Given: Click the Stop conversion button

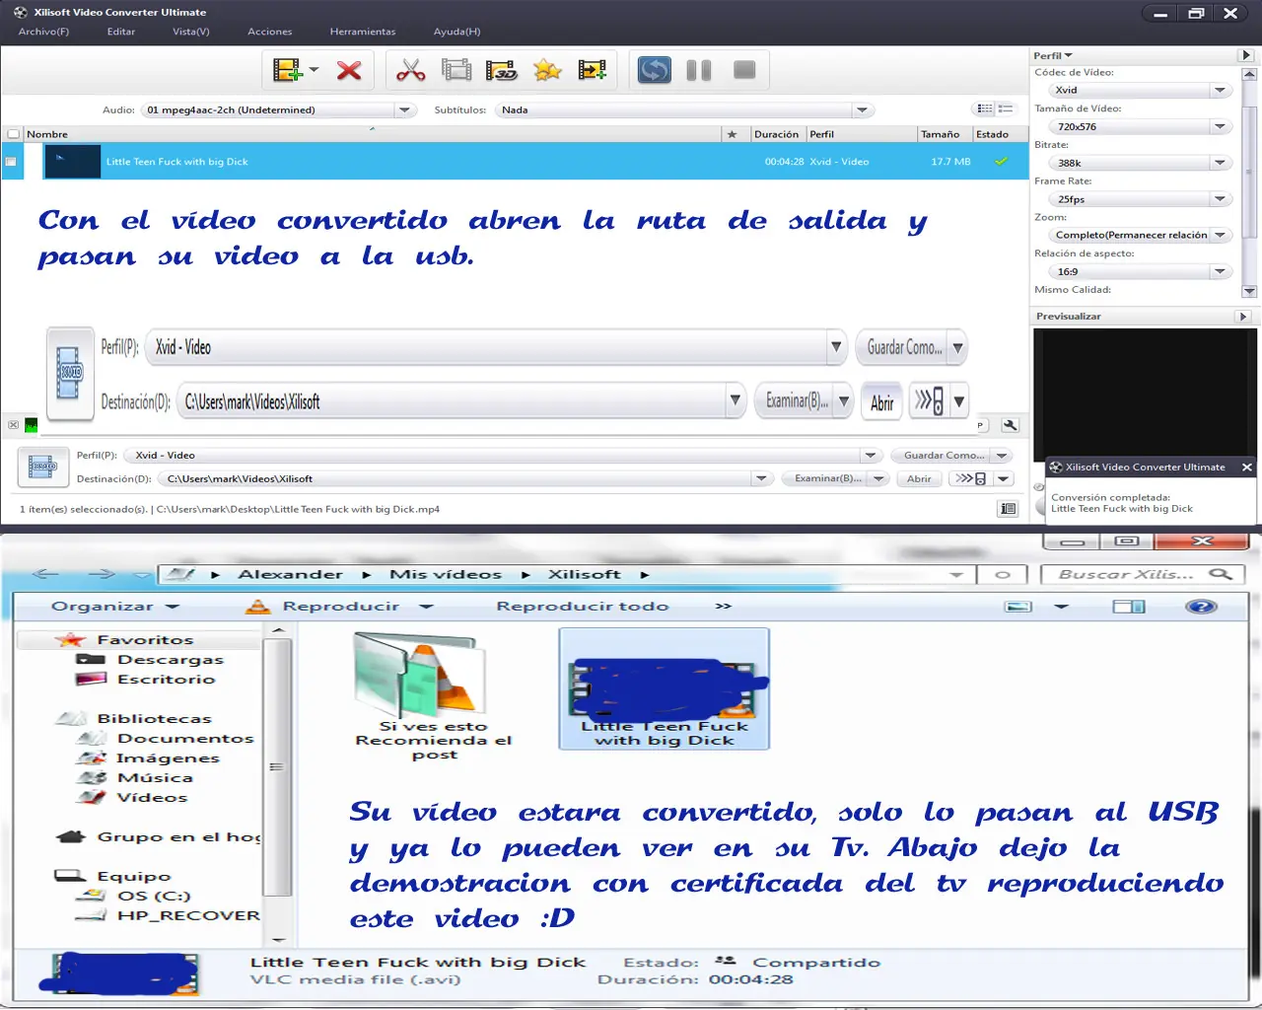Looking at the screenshot, I should [x=744, y=70].
